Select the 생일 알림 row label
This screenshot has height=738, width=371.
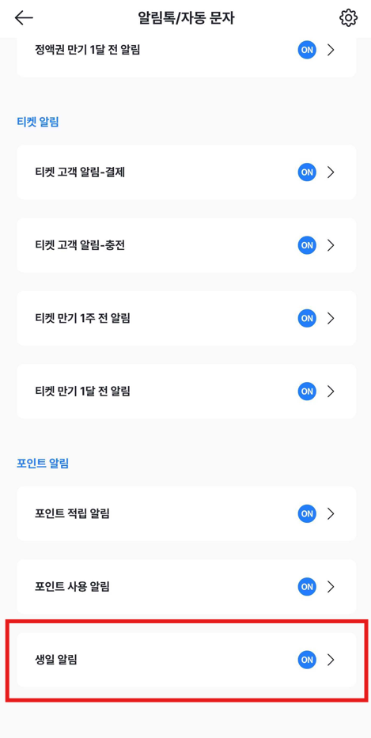point(56,660)
